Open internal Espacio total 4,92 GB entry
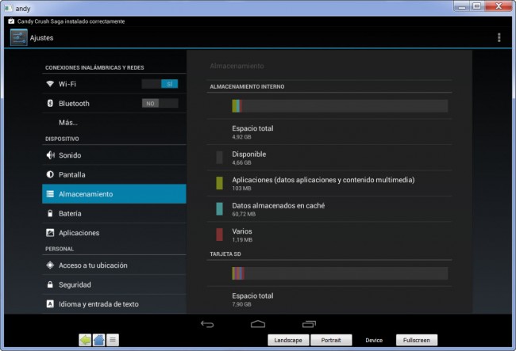This screenshot has width=516, height=351. click(329, 132)
